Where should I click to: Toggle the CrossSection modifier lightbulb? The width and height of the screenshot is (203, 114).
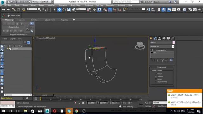pyautogui.click(x=152, y=50)
